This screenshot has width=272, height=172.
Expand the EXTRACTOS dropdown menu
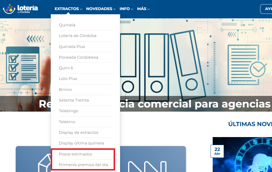(68, 9)
